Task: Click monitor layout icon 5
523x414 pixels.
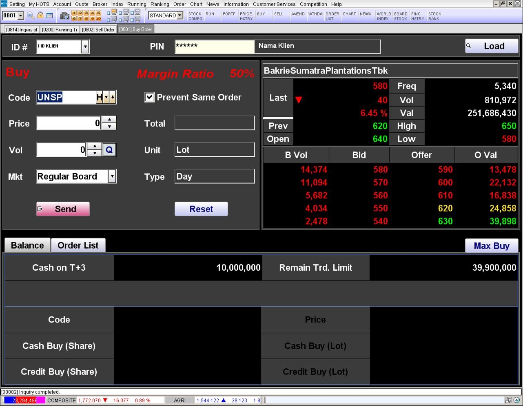Action: pos(124,19)
